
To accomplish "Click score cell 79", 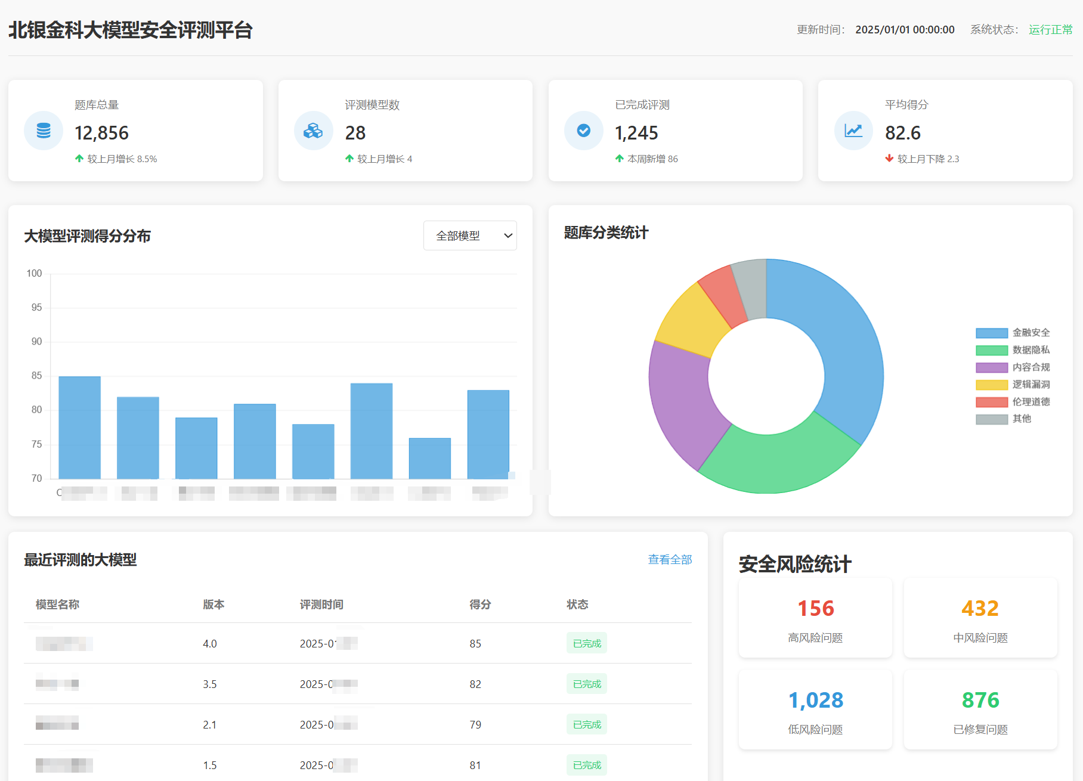I will tap(475, 725).
